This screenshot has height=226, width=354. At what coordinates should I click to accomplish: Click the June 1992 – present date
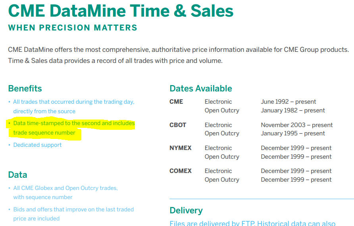click(288, 102)
